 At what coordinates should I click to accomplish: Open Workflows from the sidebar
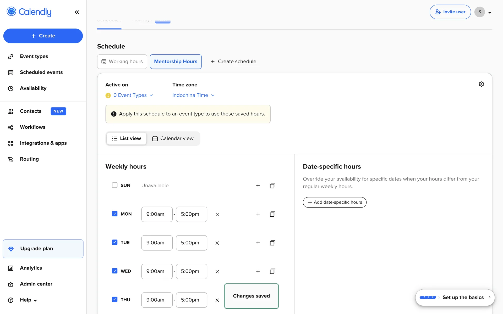point(32,127)
